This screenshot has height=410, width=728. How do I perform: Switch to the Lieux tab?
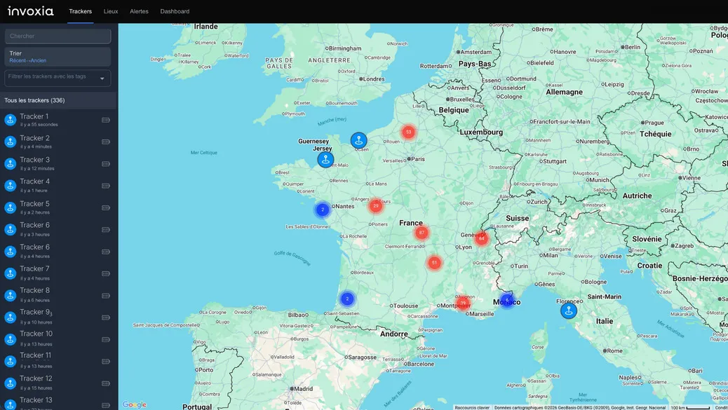111,11
